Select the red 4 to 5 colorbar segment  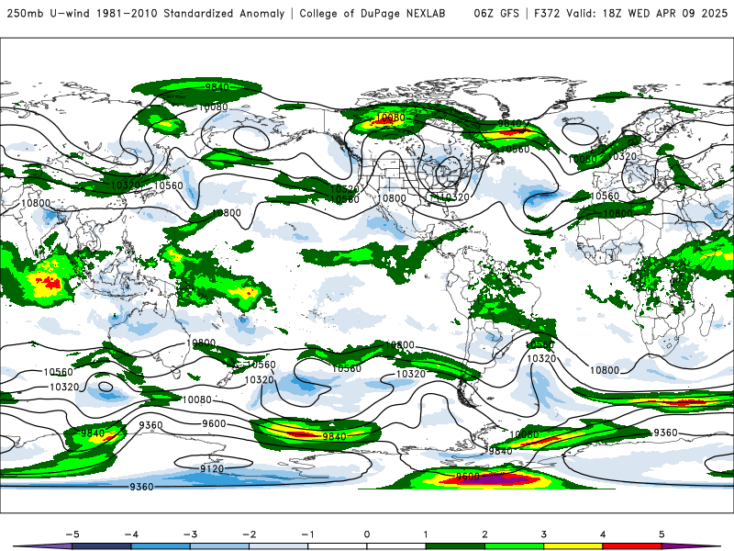[631, 547]
